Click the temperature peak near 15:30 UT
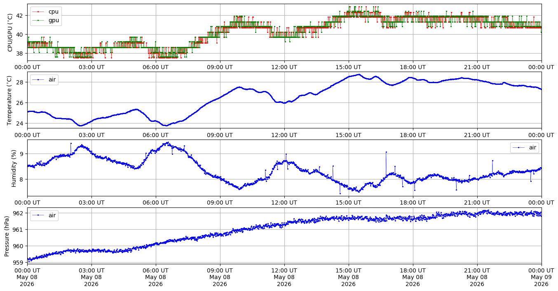 pyautogui.click(x=359, y=74)
